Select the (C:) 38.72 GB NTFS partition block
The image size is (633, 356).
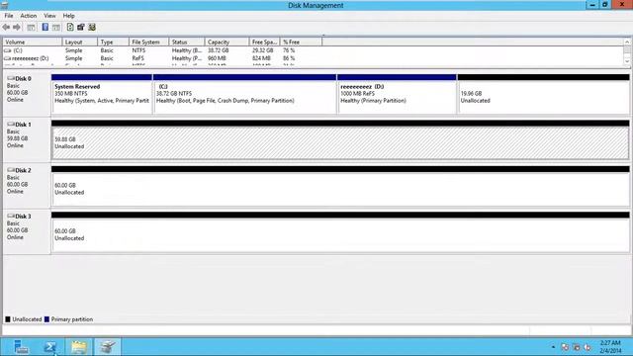pyautogui.click(x=244, y=94)
